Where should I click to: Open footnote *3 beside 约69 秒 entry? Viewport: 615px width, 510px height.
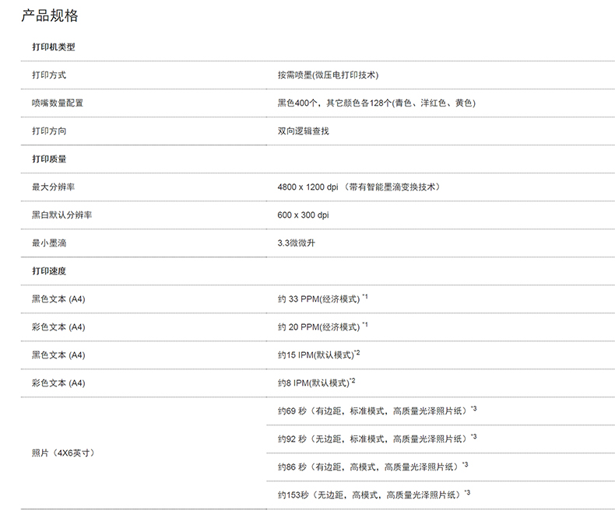pos(474,407)
